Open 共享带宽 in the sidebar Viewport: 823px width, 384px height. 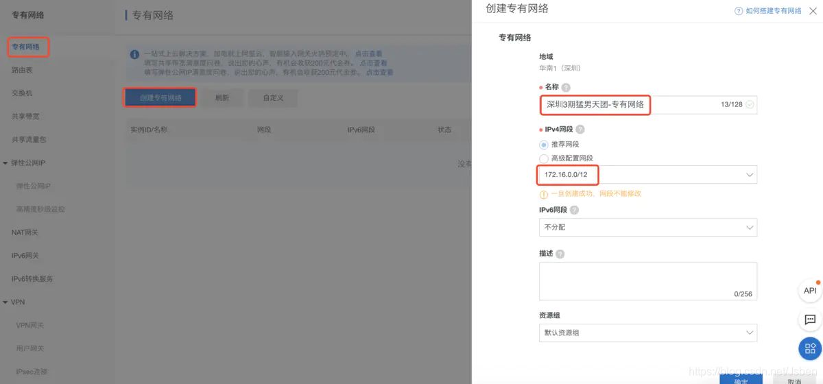click(x=25, y=117)
